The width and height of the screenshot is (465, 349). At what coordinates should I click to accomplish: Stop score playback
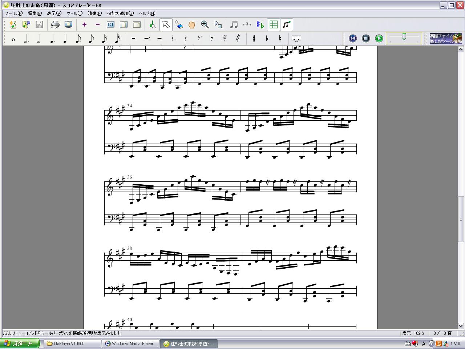pos(366,38)
